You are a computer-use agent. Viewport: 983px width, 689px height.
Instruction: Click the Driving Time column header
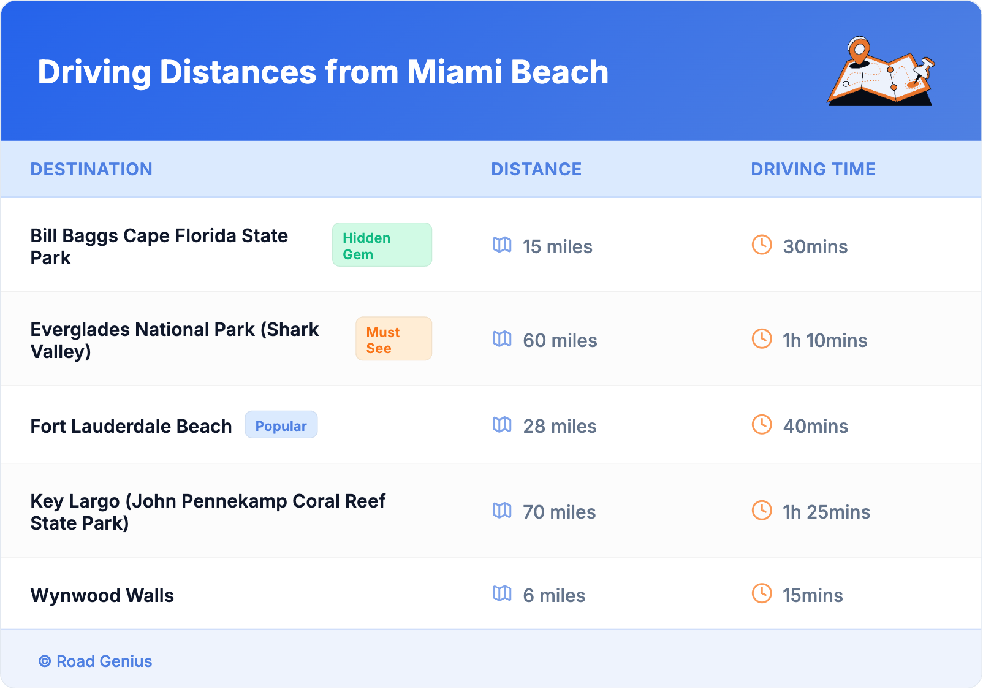click(813, 169)
